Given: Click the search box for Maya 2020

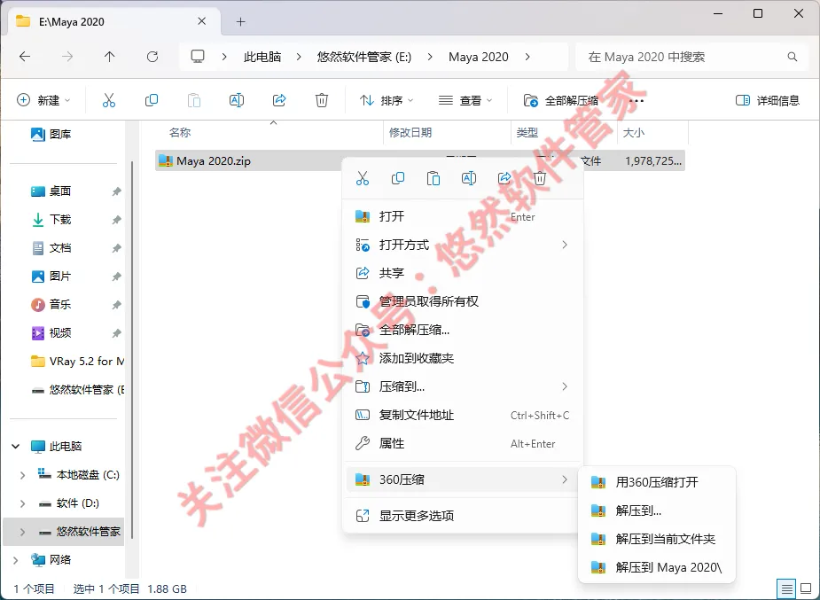Looking at the screenshot, I should [x=691, y=57].
